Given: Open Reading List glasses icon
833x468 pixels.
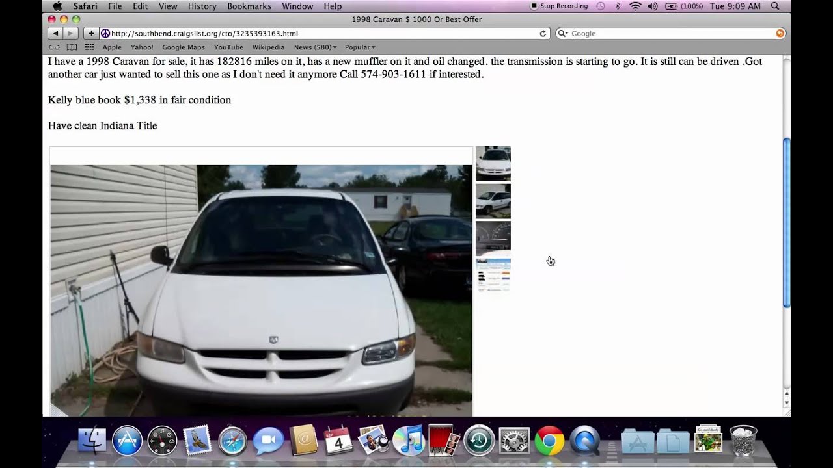Looking at the screenshot, I should (x=55, y=47).
